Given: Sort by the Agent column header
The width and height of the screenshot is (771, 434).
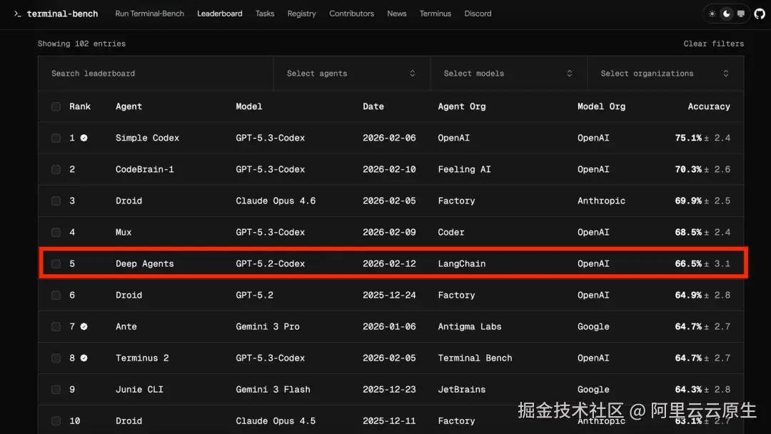Looking at the screenshot, I should 128,106.
